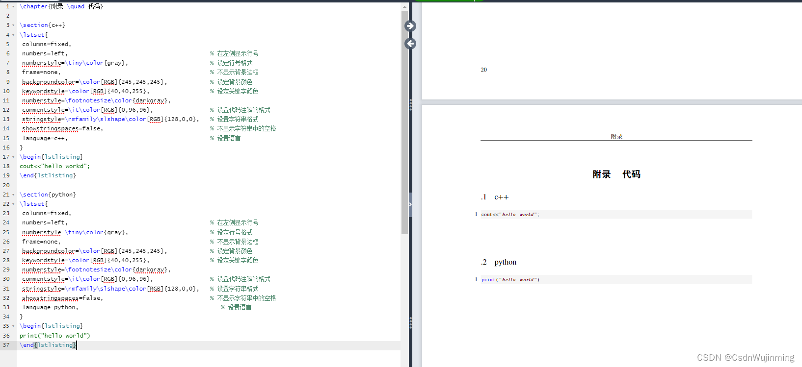Click line number 18 in the gutter
The image size is (802, 367).
[6, 166]
